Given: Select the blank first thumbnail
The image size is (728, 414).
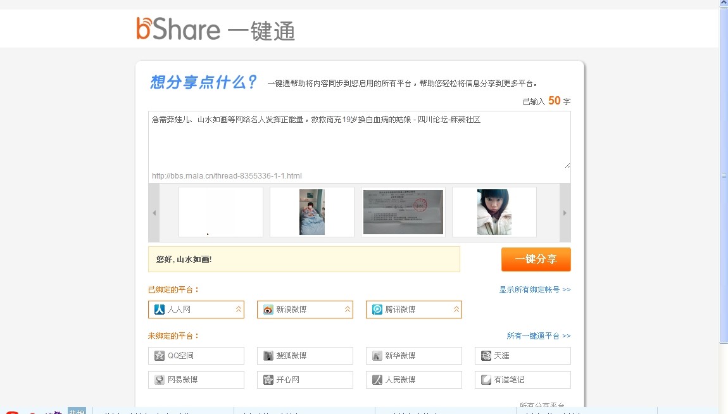Looking at the screenshot, I should 221,212.
